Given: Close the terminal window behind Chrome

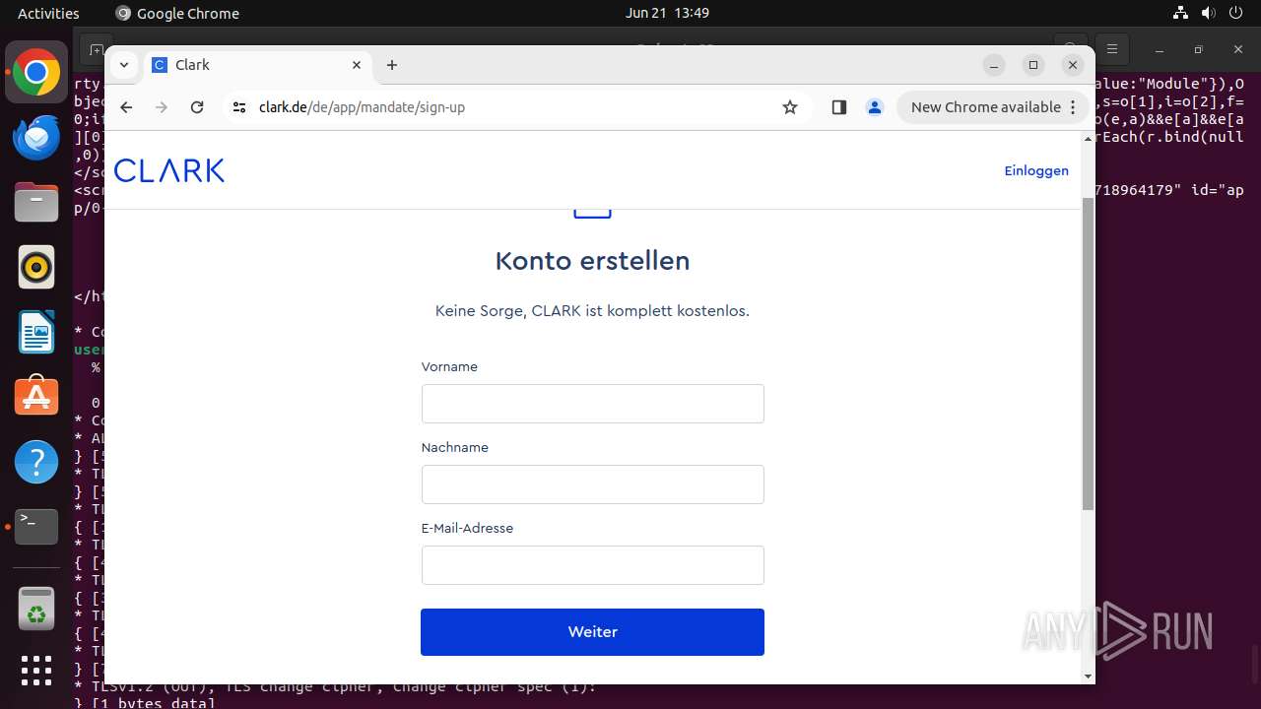Looking at the screenshot, I should coord(1238,48).
